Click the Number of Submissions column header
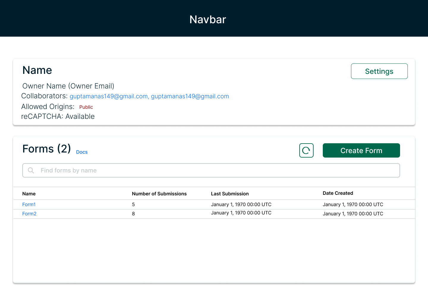Viewport: 428px width, 305px height. 159,194
